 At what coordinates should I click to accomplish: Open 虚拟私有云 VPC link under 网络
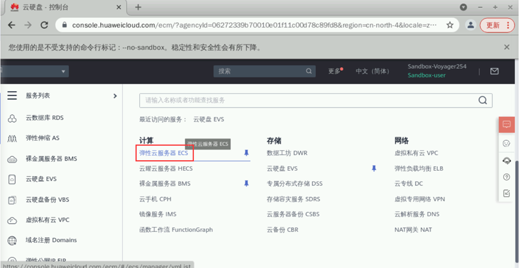point(416,153)
